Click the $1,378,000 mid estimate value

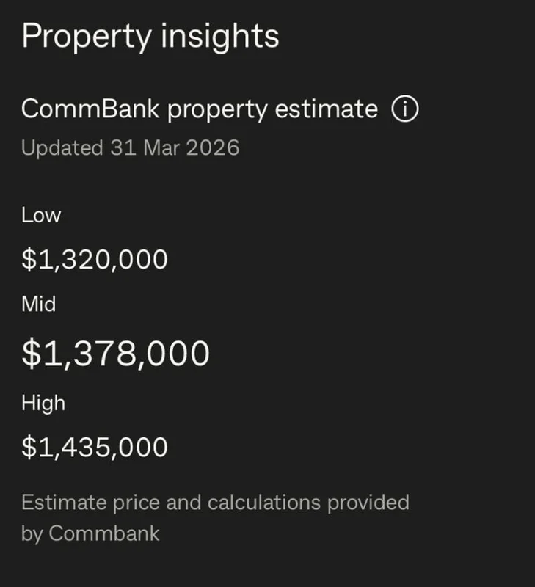pyautogui.click(x=116, y=354)
